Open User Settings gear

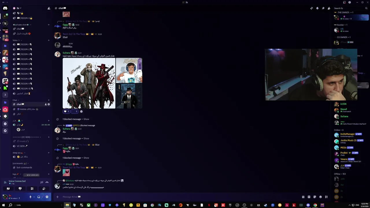(x=47, y=197)
